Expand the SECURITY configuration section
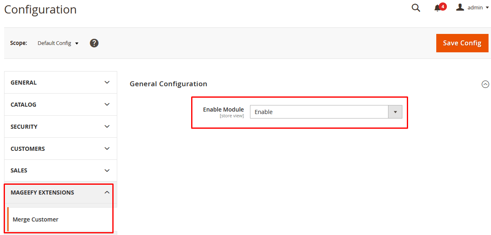Image resolution: width=491 pixels, height=235 pixels. click(60, 127)
